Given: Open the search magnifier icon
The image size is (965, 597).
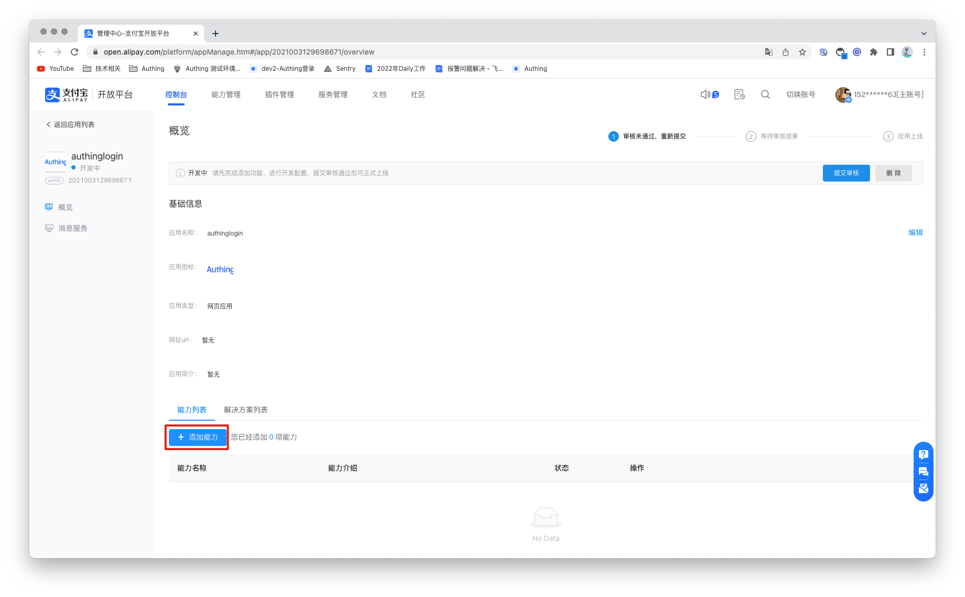Looking at the screenshot, I should point(765,94).
